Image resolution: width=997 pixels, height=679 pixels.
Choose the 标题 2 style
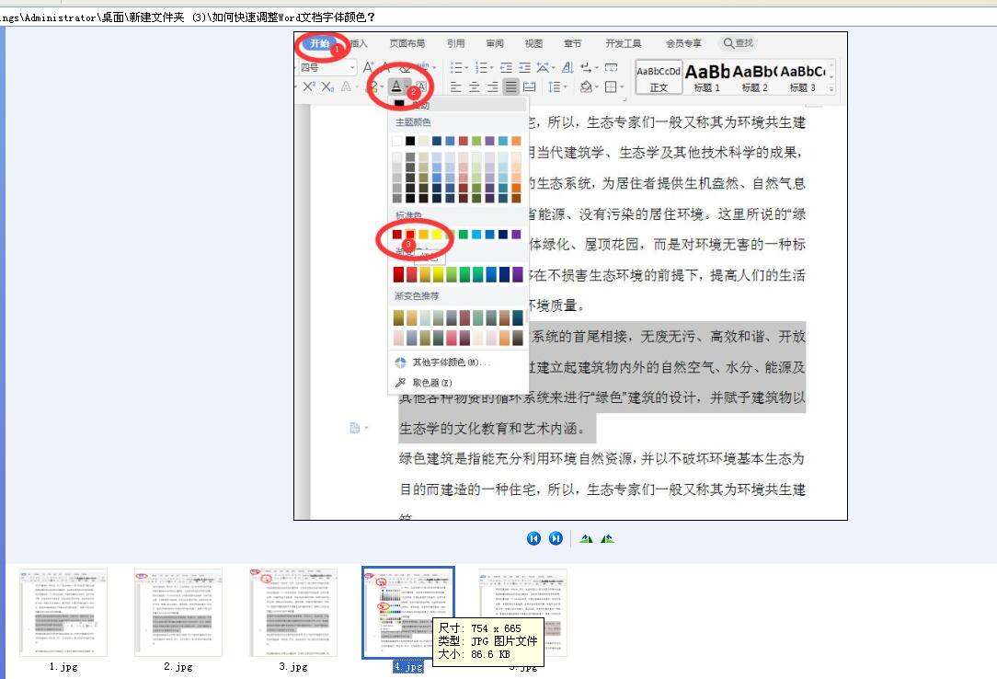(755, 77)
